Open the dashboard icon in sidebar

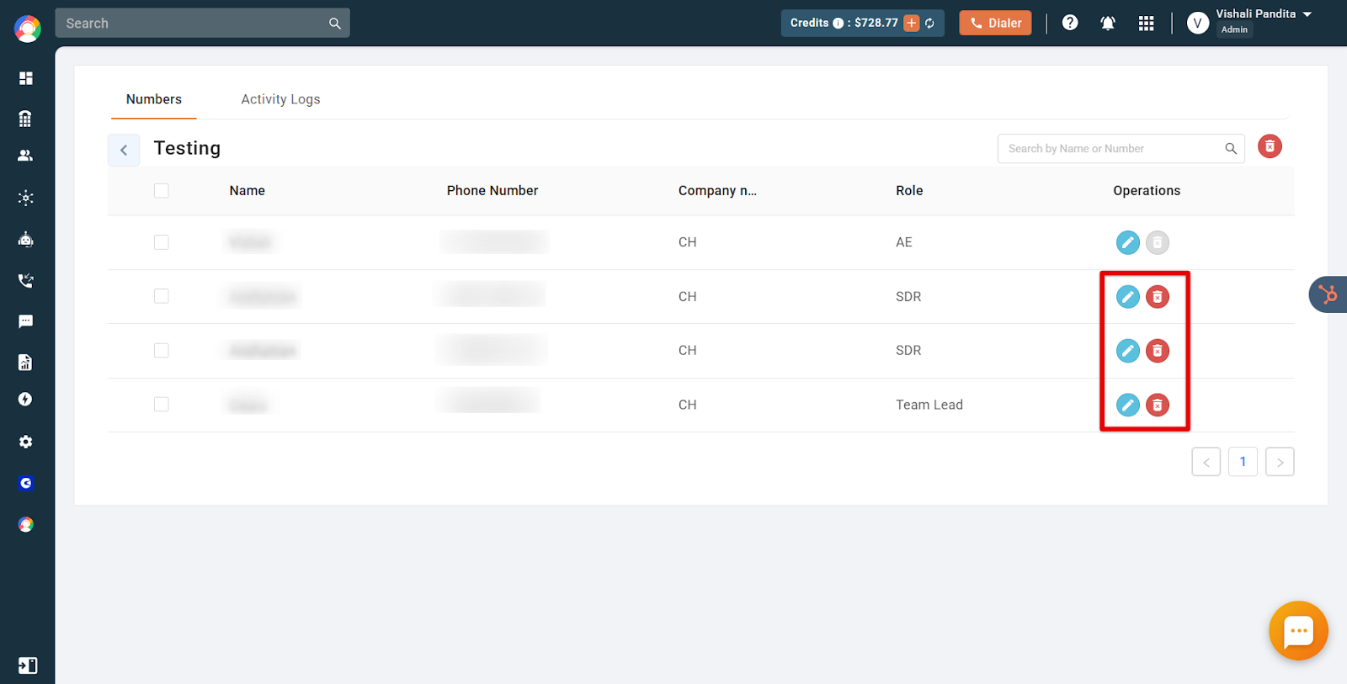(x=26, y=78)
